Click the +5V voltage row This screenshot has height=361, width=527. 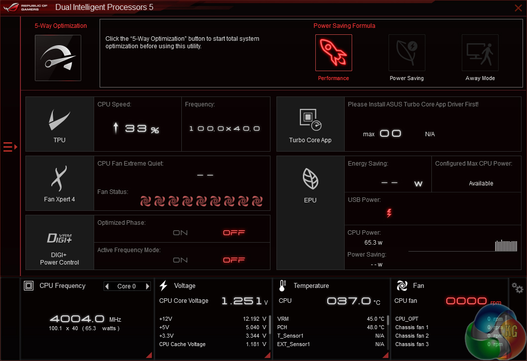[x=213, y=327]
